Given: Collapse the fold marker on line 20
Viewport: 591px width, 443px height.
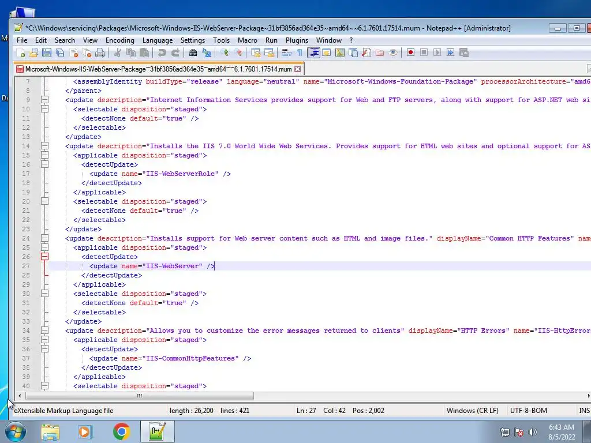Looking at the screenshot, I should click(44, 201).
